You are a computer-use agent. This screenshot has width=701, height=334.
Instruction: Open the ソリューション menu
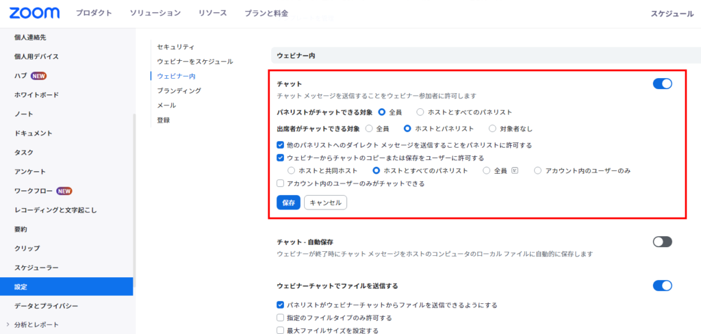[155, 13]
